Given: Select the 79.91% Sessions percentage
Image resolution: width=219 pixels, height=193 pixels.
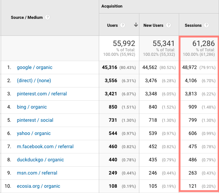Looking at the screenshot, I should [x=207, y=68].
